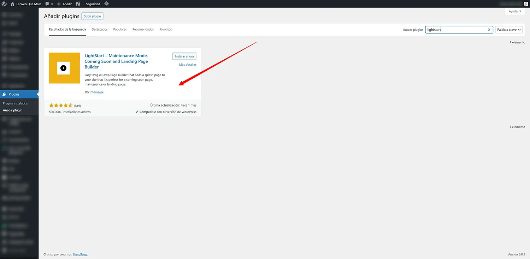Screen dimensions: 530x259
Task: Clear the search with the X icon
Action: tap(489, 30)
